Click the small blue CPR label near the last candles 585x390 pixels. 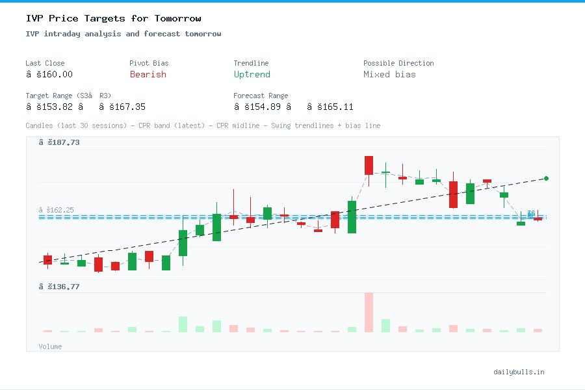point(531,214)
